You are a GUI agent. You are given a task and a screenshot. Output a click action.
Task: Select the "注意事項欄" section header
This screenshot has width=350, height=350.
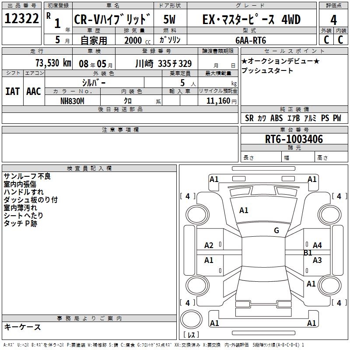tap(120, 129)
